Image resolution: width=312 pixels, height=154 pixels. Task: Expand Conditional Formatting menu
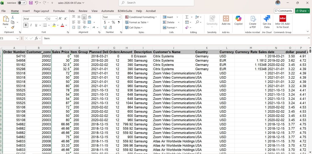141,17
